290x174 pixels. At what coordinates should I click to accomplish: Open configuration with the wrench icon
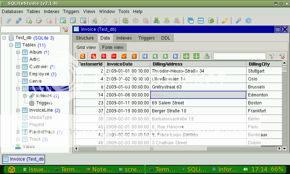tap(238, 21)
